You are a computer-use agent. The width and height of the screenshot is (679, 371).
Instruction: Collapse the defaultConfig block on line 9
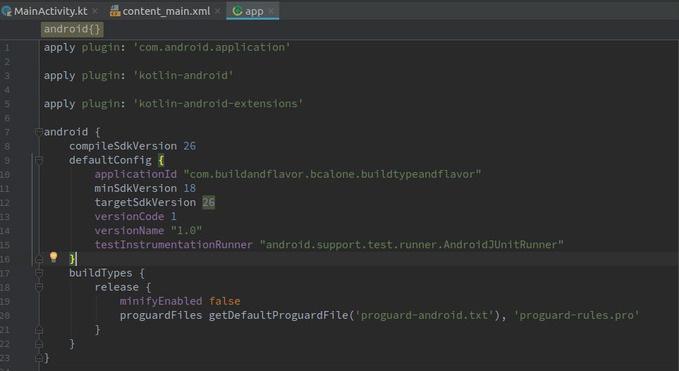click(x=39, y=160)
